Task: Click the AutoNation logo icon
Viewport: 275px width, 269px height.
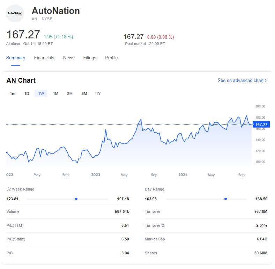Action: [15, 14]
